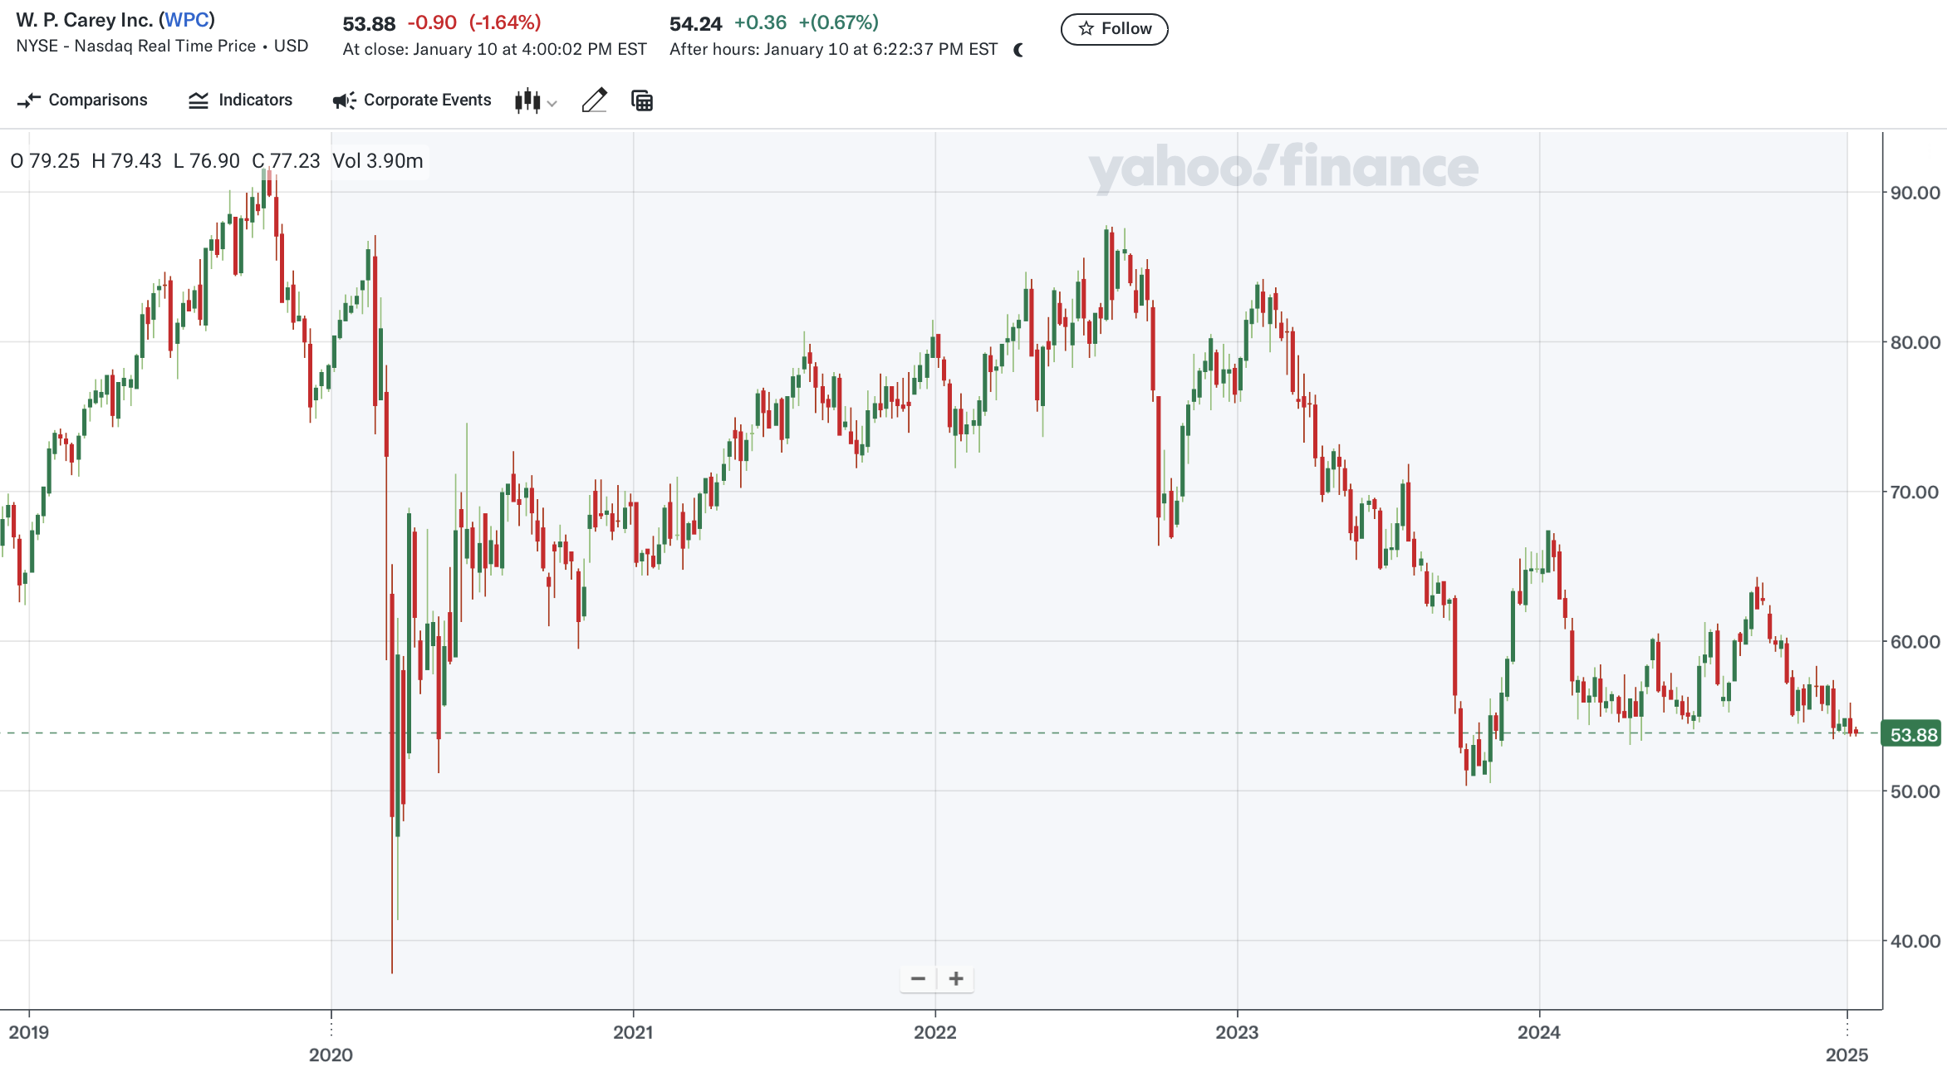Open Corporate Events options

(x=411, y=100)
